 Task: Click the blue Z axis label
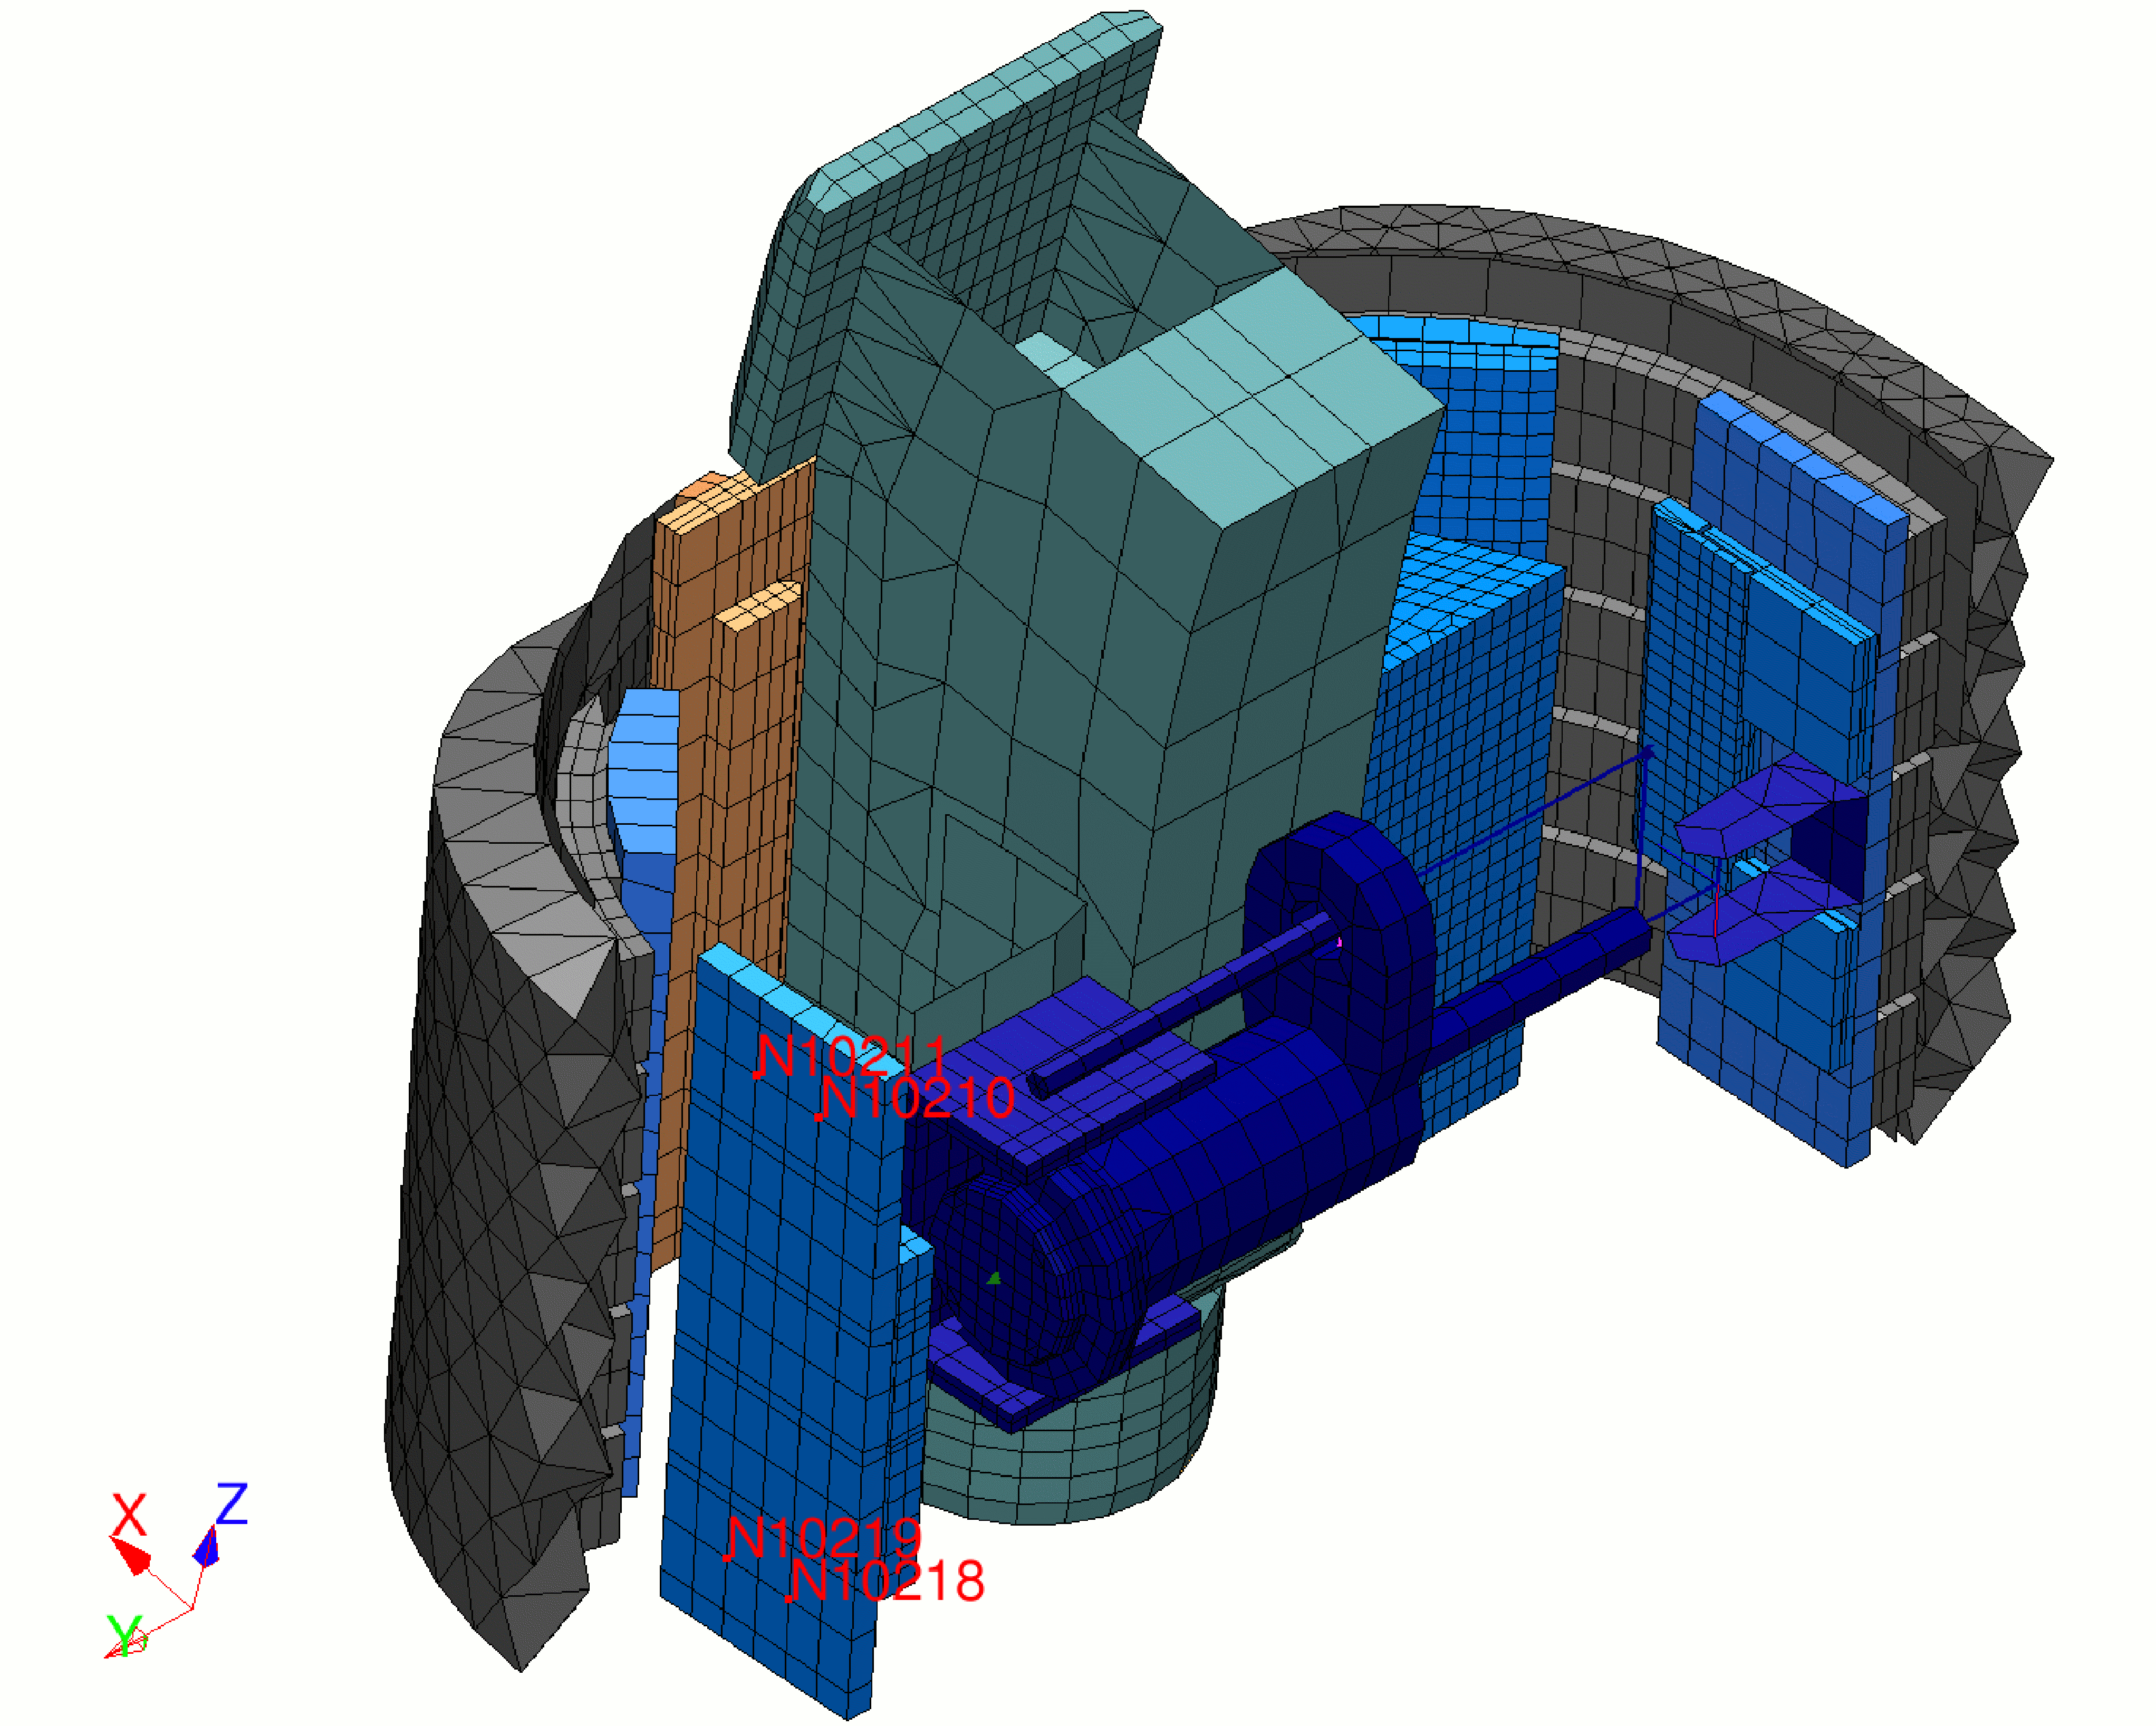(x=232, y=1503)
